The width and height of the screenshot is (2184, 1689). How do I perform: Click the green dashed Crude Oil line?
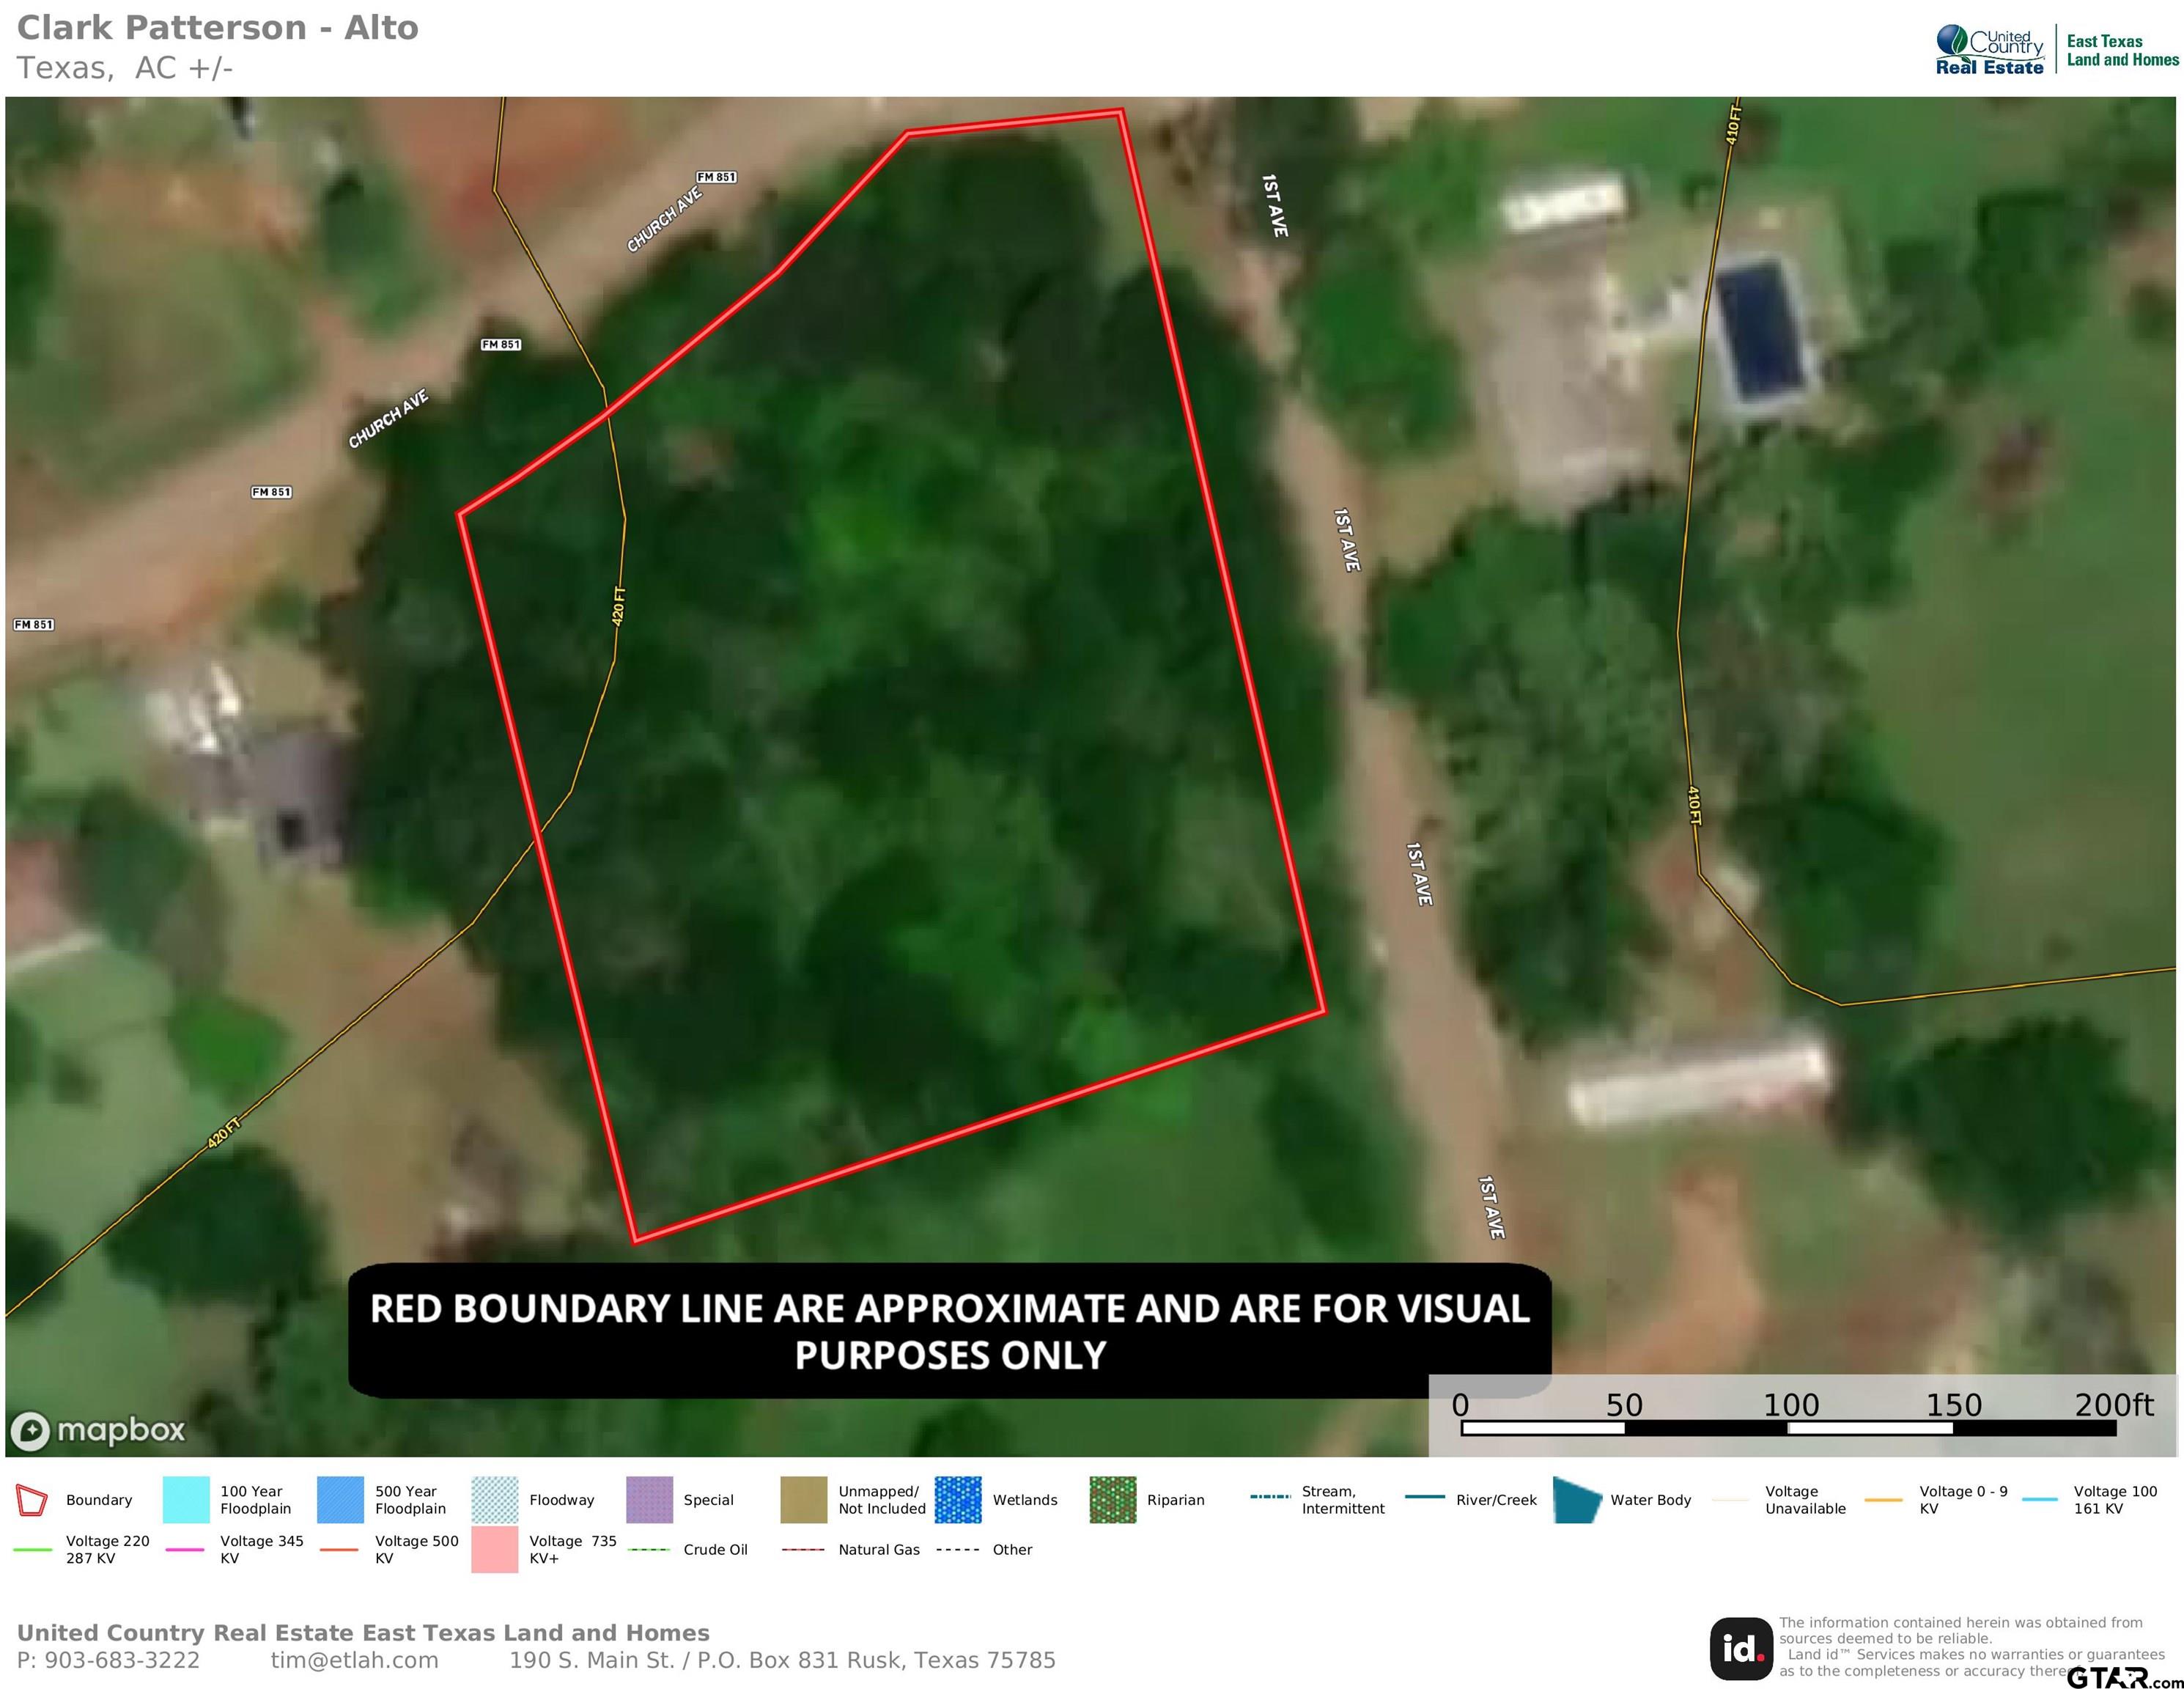point(649,1550)
